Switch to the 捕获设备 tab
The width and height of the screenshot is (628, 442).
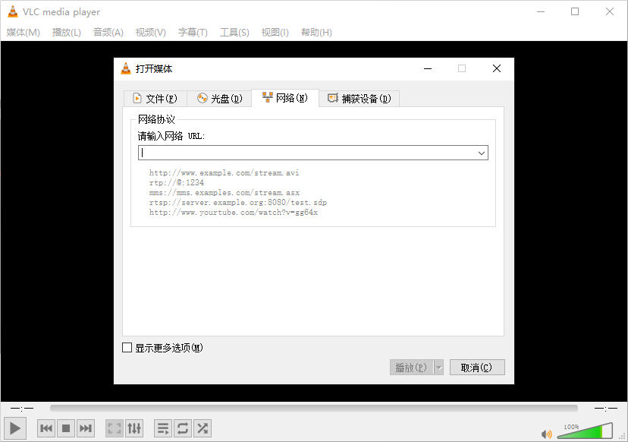359,98
